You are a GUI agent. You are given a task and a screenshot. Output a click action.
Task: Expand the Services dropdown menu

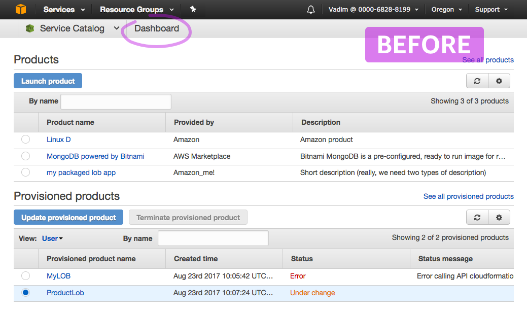click(64, 10)
